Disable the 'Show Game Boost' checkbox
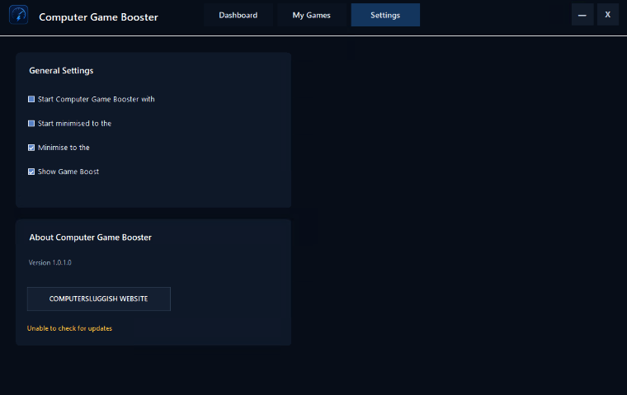The height and width of the screenshot is (395, 627). (x=31, y=172)
